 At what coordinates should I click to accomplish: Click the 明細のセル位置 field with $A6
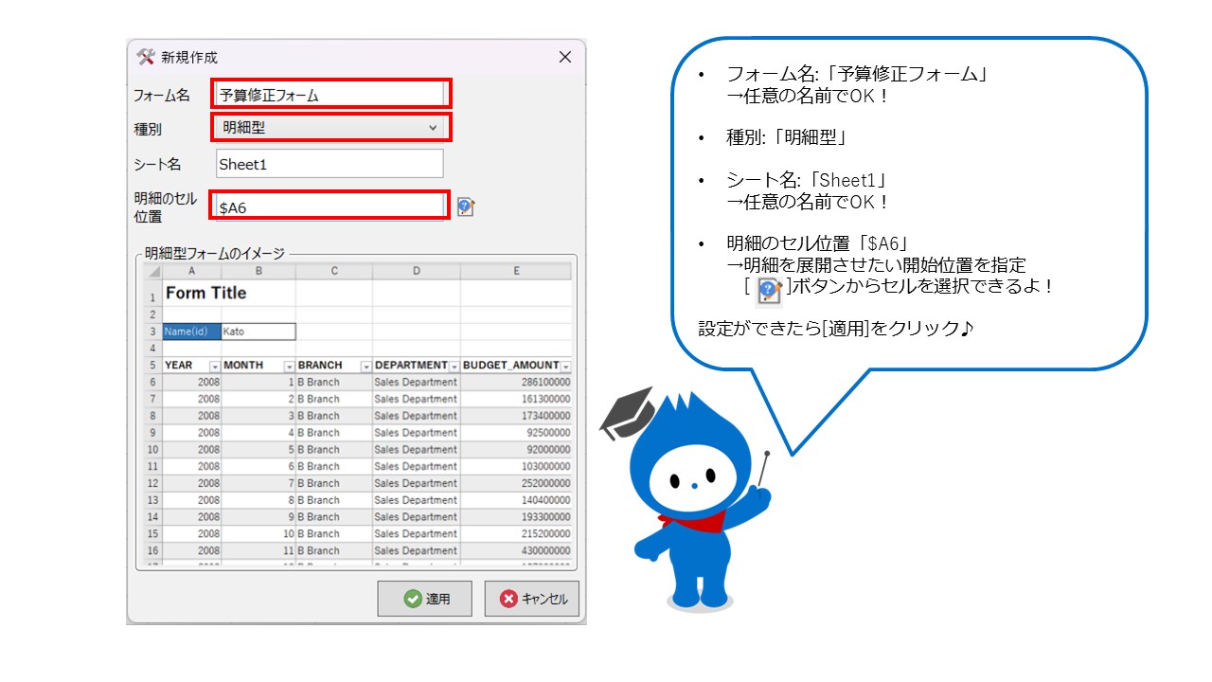point(330,206)
